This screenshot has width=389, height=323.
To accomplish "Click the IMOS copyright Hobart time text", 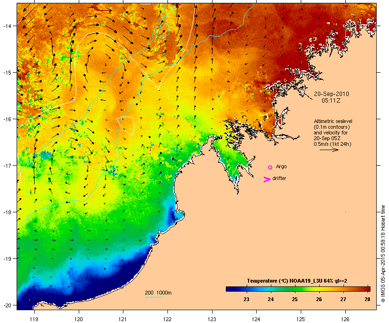I will (383, 254).
